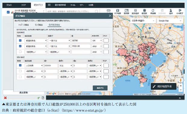Click the 抽出する button
The width and height of the screenshot is (187, 114).
[100, 88]
